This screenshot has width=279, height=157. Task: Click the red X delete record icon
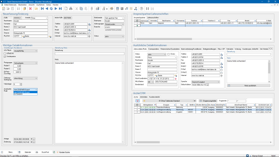pos(30,8)
